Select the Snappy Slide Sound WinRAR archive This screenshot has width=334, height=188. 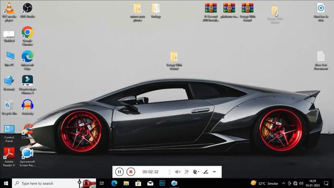[247, 12]
